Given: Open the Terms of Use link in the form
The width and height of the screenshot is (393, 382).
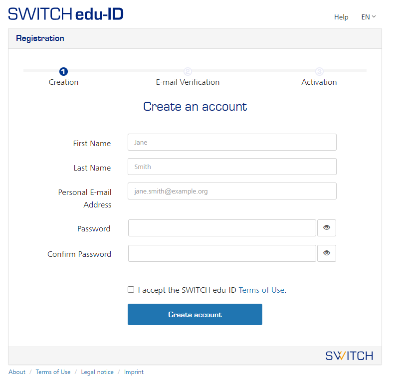Looking at the screenshot, I should tap(262, 290).
